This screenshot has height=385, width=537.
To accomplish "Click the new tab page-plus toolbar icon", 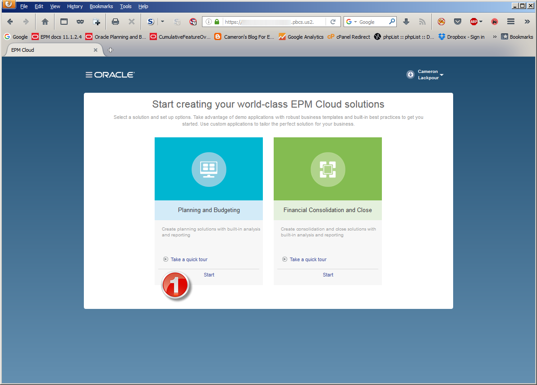I will 97,22.
